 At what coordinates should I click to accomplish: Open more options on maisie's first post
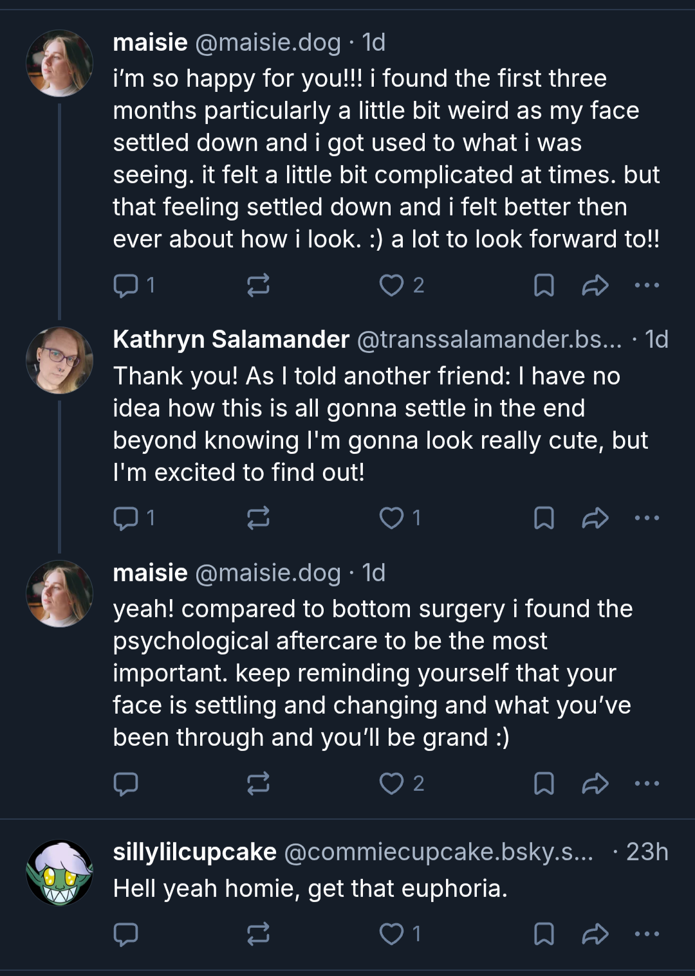click(x=647, y=285)
